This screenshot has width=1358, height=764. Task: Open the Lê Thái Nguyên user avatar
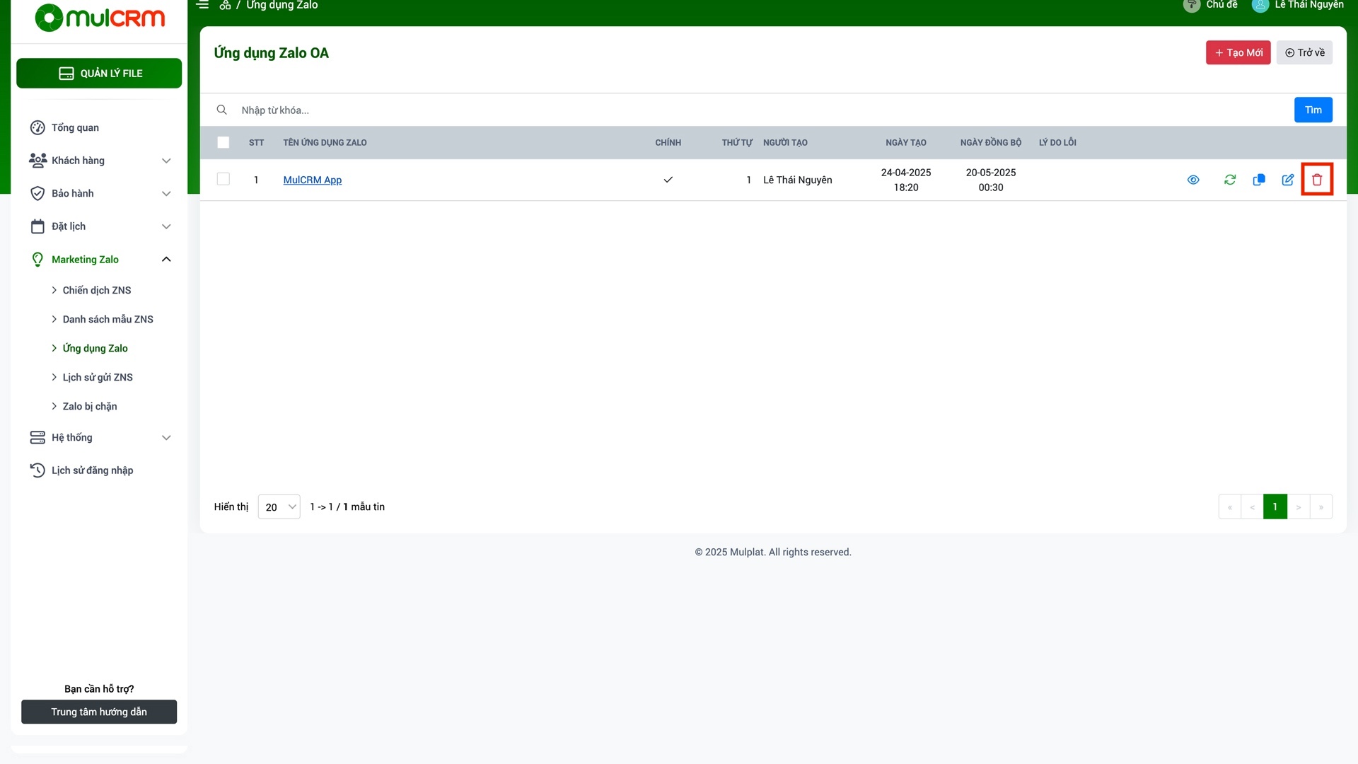click(x=1260, y=6)
